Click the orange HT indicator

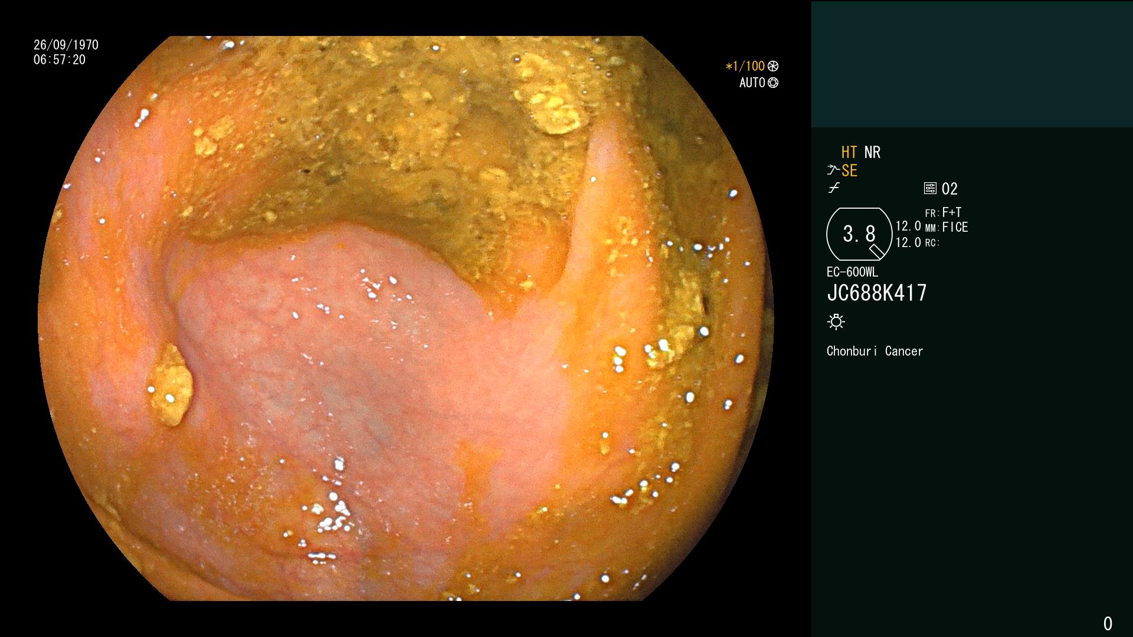click(x=849, y=152)
